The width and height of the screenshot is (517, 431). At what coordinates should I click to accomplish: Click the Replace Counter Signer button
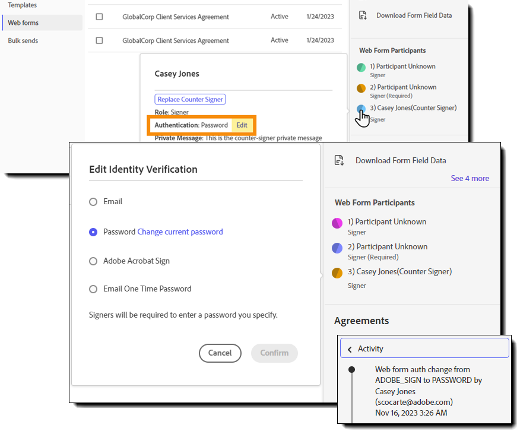tap(190, 99)
